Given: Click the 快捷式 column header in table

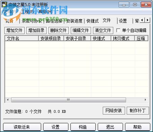Looking at the screenshot, I should click(x=101, y=38).
